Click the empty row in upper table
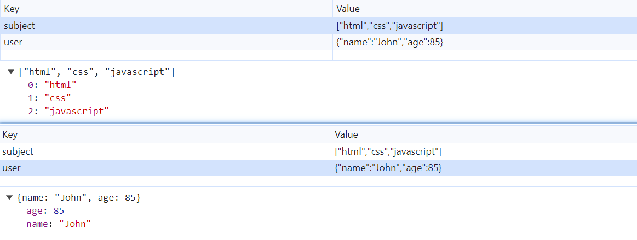 tap(164, 55)
